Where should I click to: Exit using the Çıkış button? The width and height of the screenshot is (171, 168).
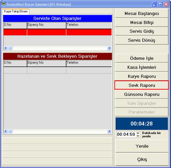(x=142, y=159)
